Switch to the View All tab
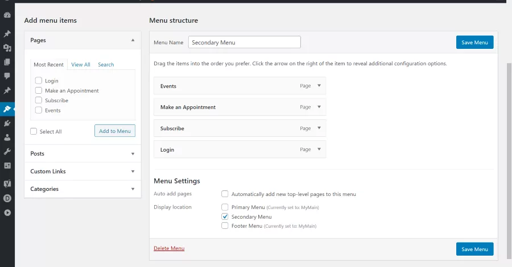 pyautogui.click(x=81, y=65)
